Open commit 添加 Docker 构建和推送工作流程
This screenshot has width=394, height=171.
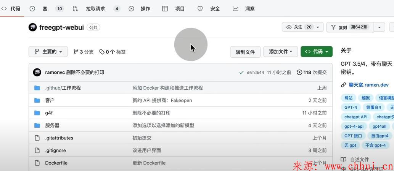[167, 88]
